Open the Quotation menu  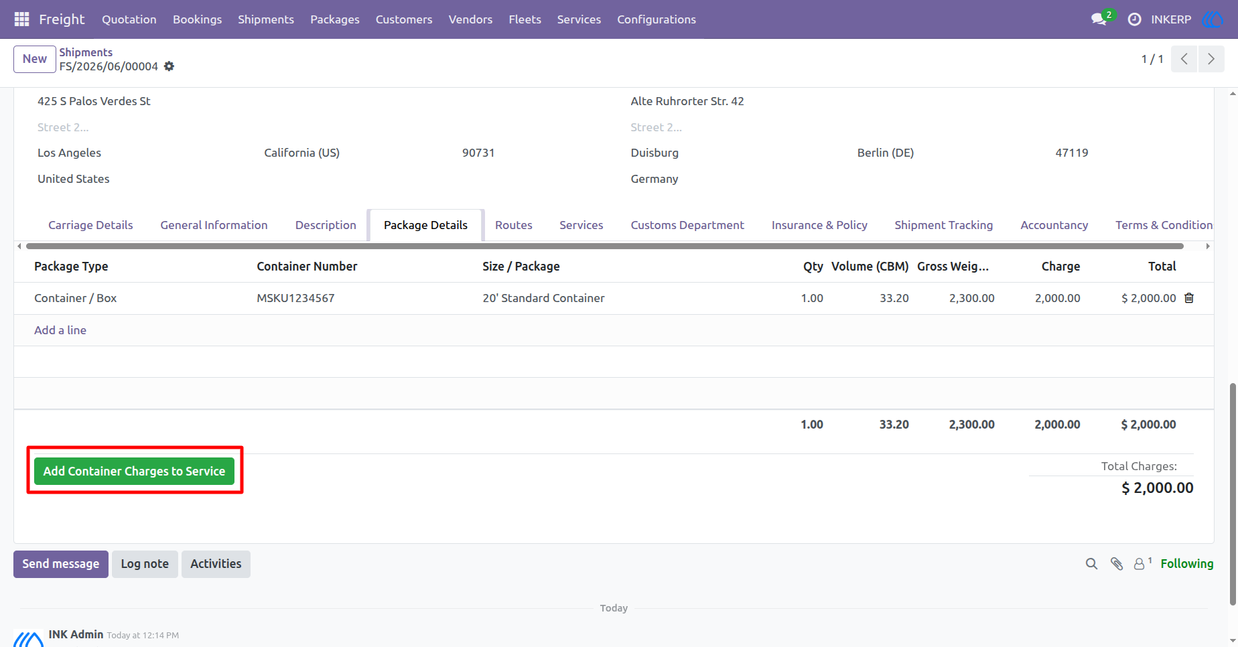click(129, 19)
